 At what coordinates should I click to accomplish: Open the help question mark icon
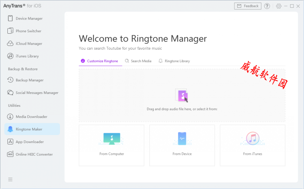267,6
